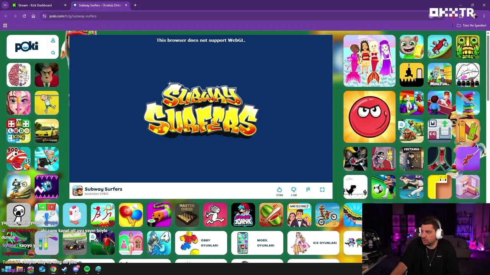Open the Tüm Yer İşaretleri bookmarks folder
Viewport: 490px width, 275px height.
(471, 26)
